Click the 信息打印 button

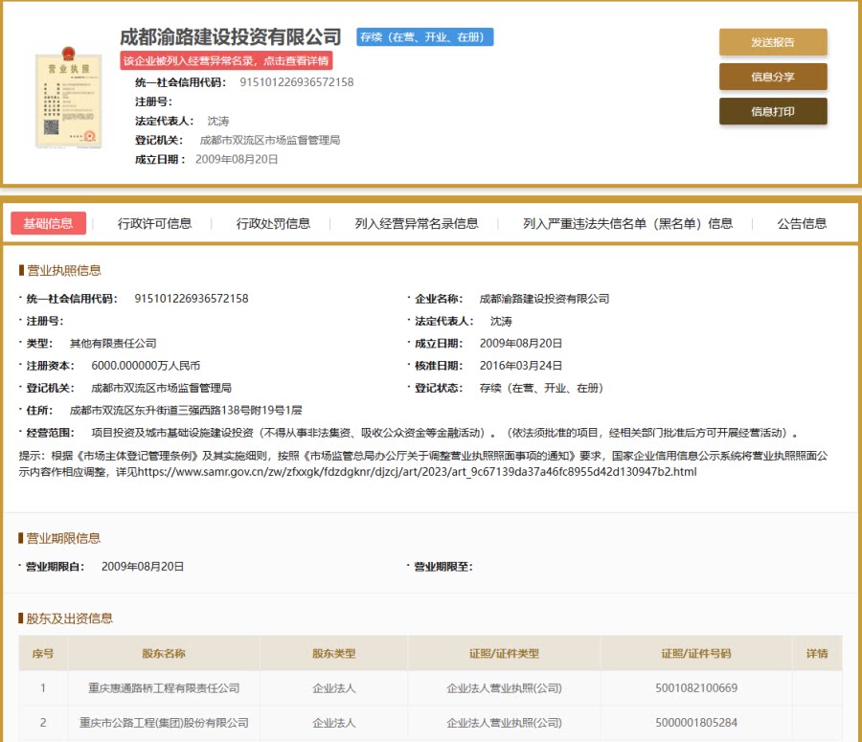point(773,112)
